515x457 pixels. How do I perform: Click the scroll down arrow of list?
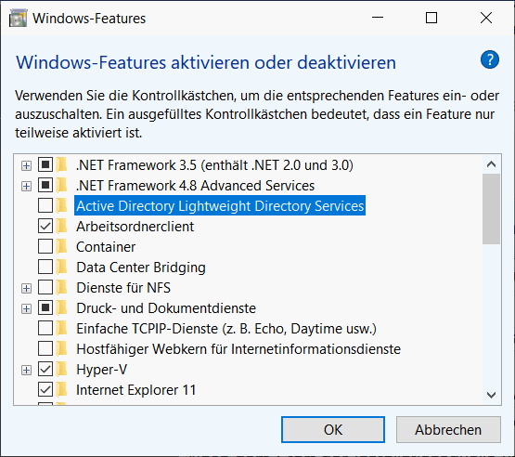click(x=491, y=395)
